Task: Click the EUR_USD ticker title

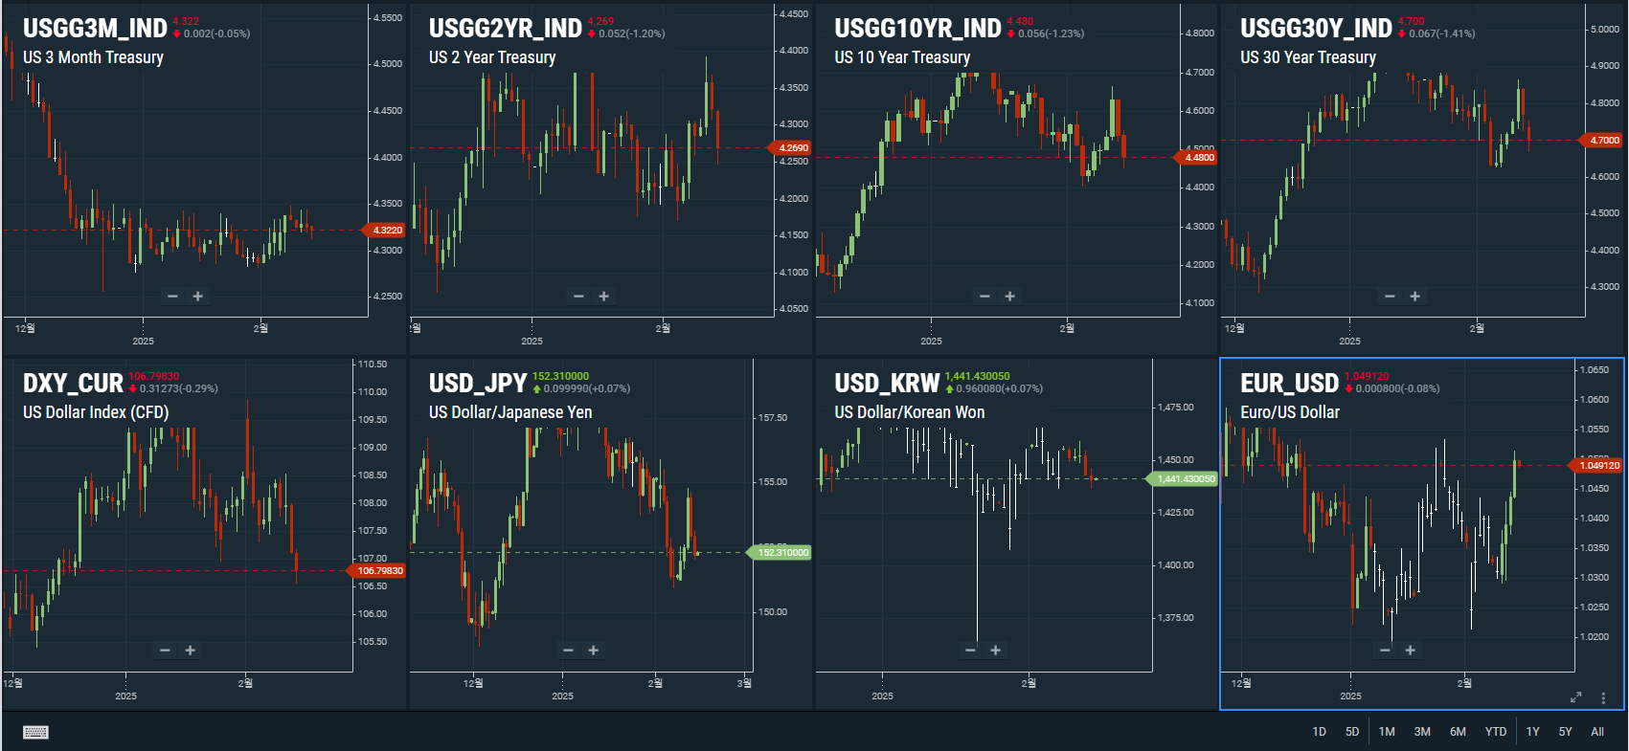Action: click(1289, 384)
